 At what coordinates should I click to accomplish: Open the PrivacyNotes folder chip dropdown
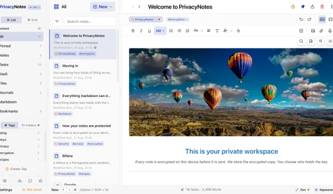coord(145,19)
